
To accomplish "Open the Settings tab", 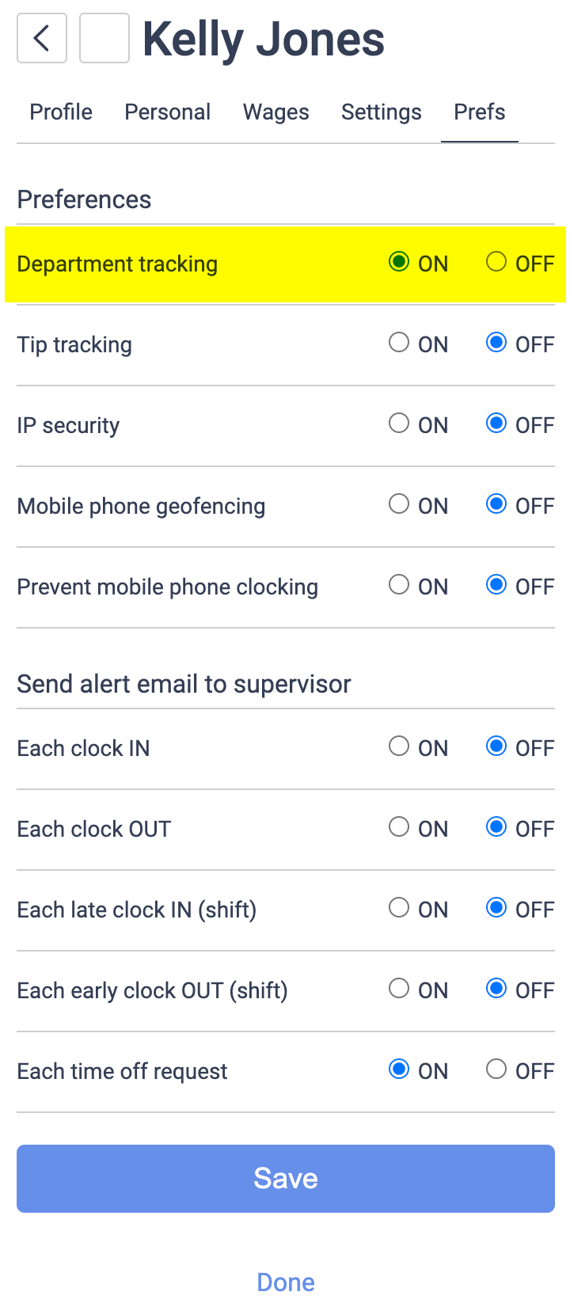I will (x=381, y=112).
